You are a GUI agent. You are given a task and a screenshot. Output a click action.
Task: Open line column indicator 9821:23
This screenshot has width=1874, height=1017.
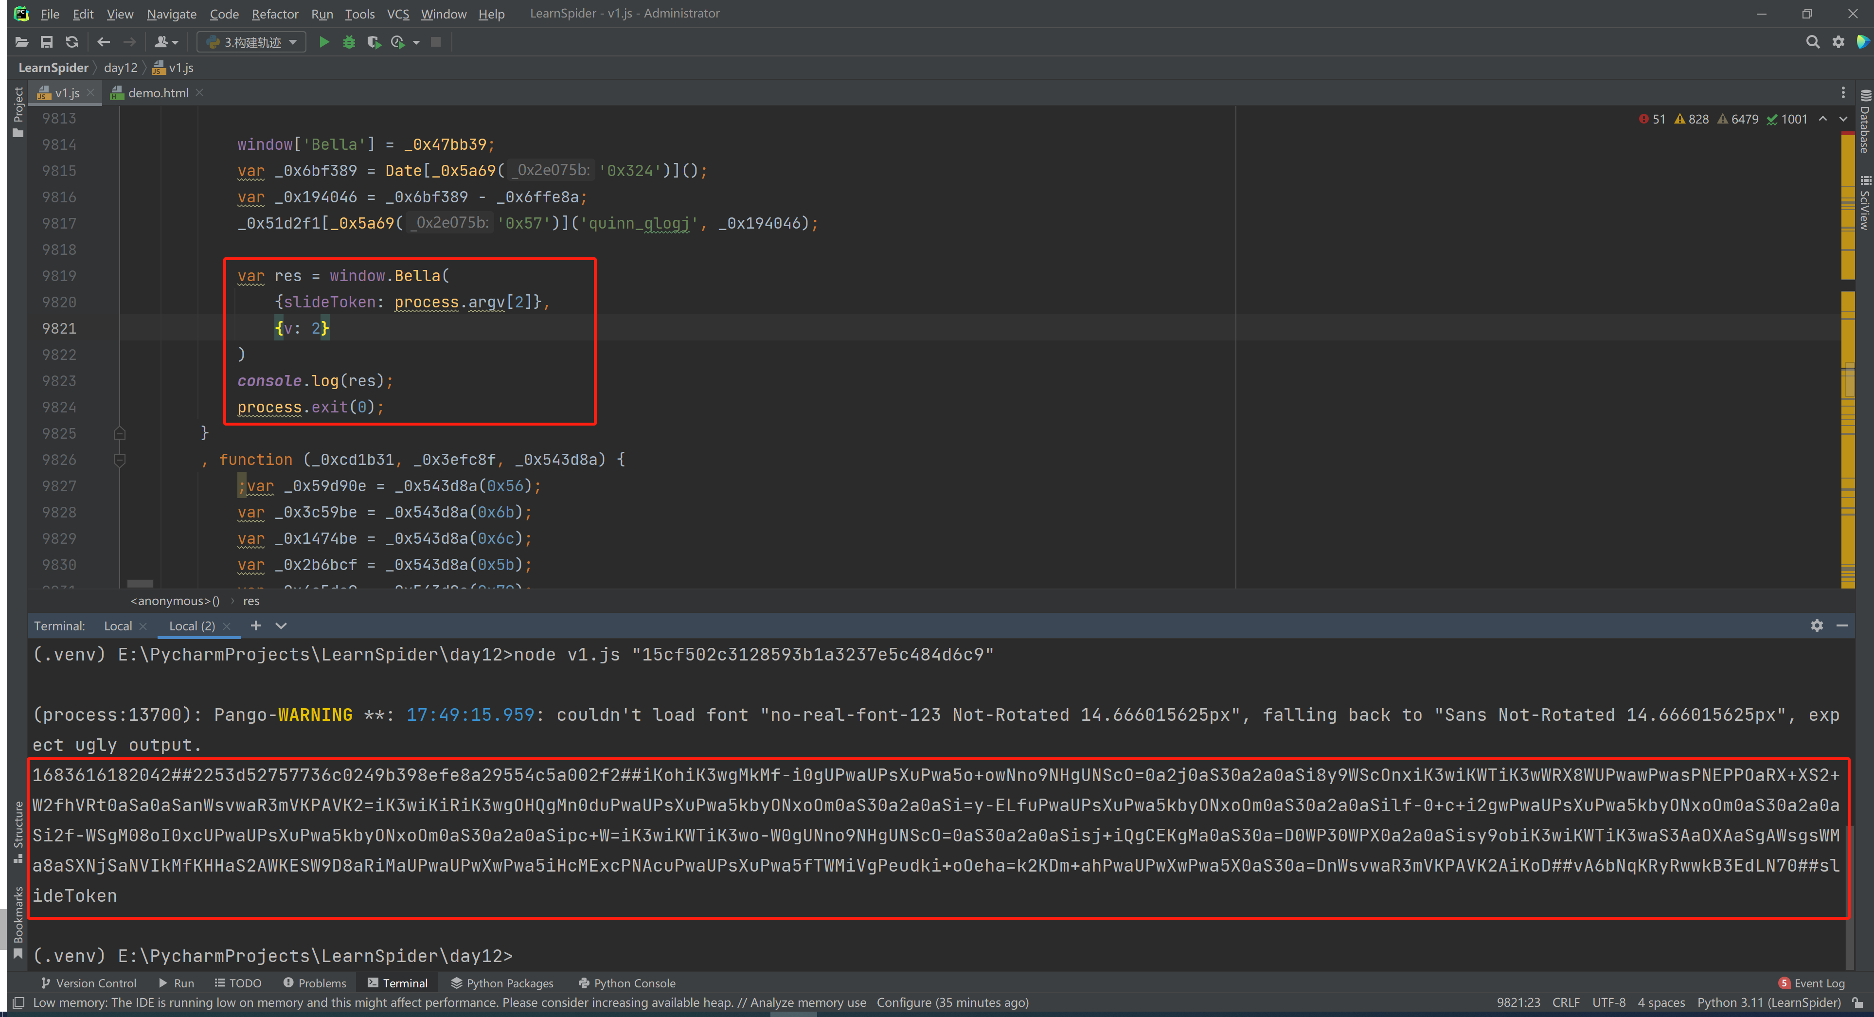click(1517, 1002)
